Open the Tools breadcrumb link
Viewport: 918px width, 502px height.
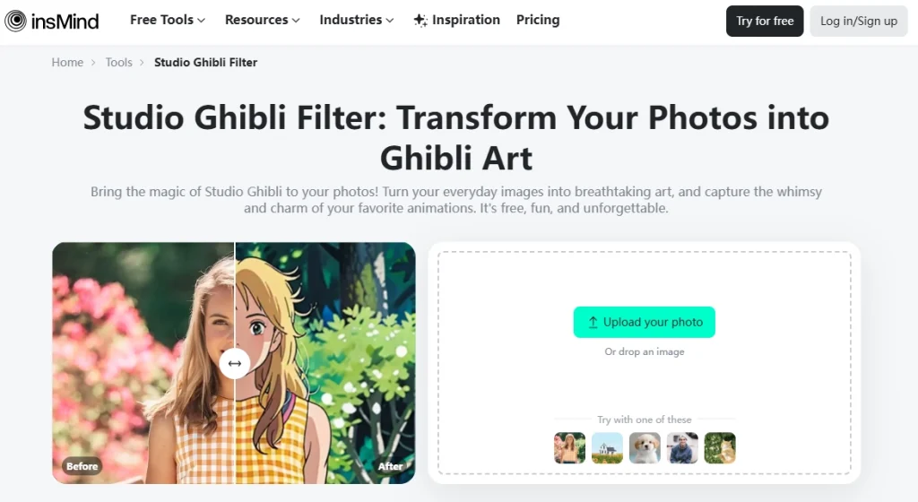tap(119, 62)
